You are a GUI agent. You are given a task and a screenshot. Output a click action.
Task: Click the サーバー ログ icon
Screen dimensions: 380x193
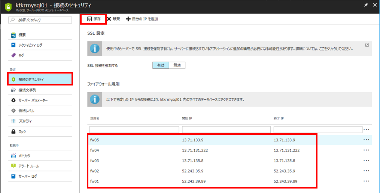(13, 176)
